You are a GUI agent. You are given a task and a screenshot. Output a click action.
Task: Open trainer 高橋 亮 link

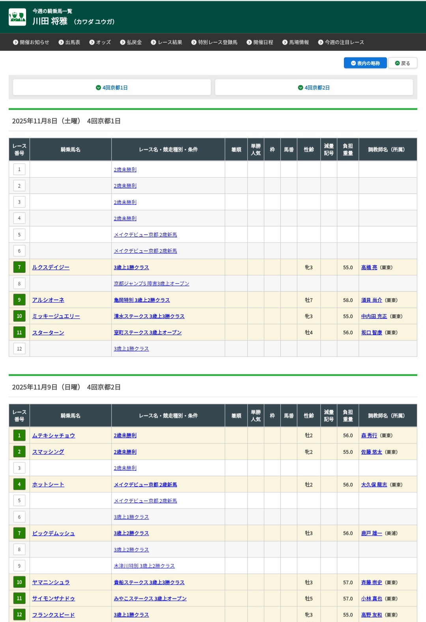point(369,267)
